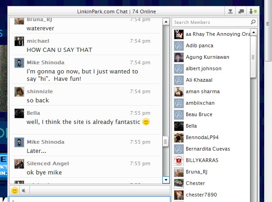The height and width of the screenshot is (202, 272).
Task: Select Bella in the member list
Action: [x=212, y=126]
